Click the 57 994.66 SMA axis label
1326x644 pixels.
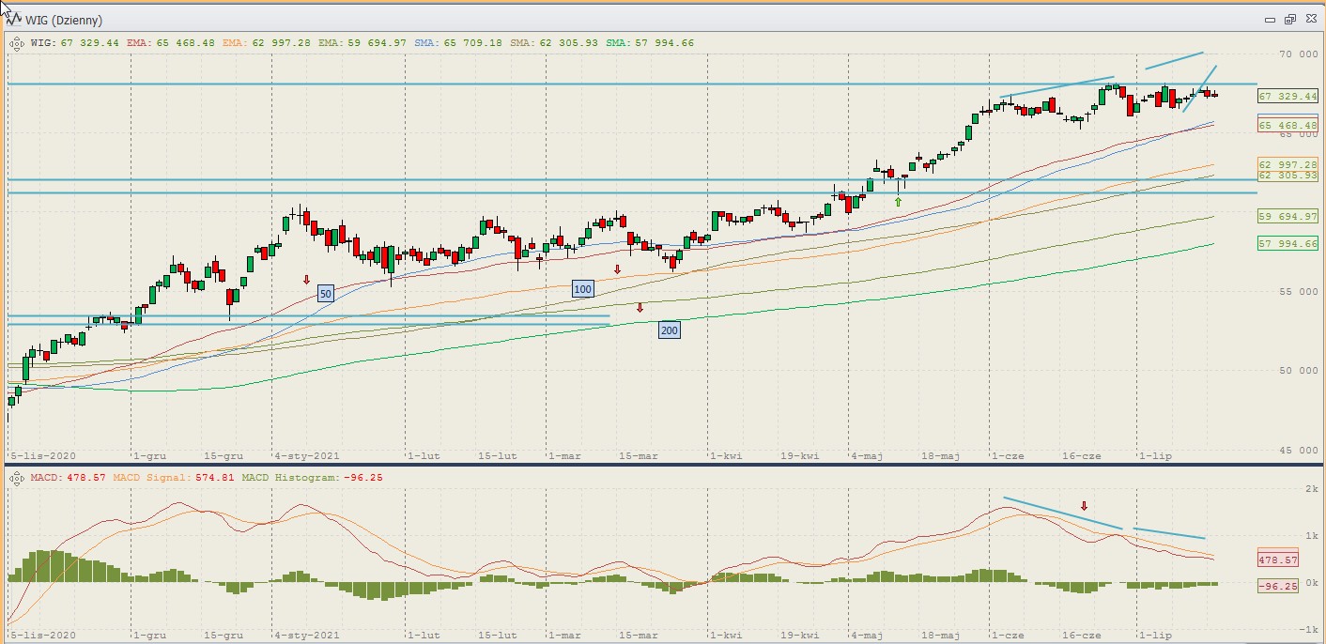point(1287,244)
